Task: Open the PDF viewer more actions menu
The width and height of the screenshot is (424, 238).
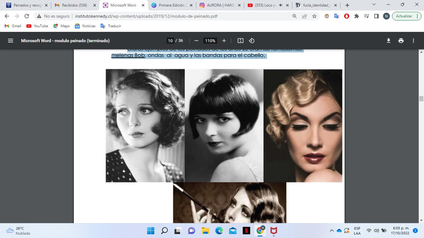Action: tap(413, 41)
